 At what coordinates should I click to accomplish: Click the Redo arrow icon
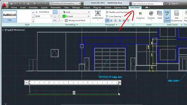point(45,3)
